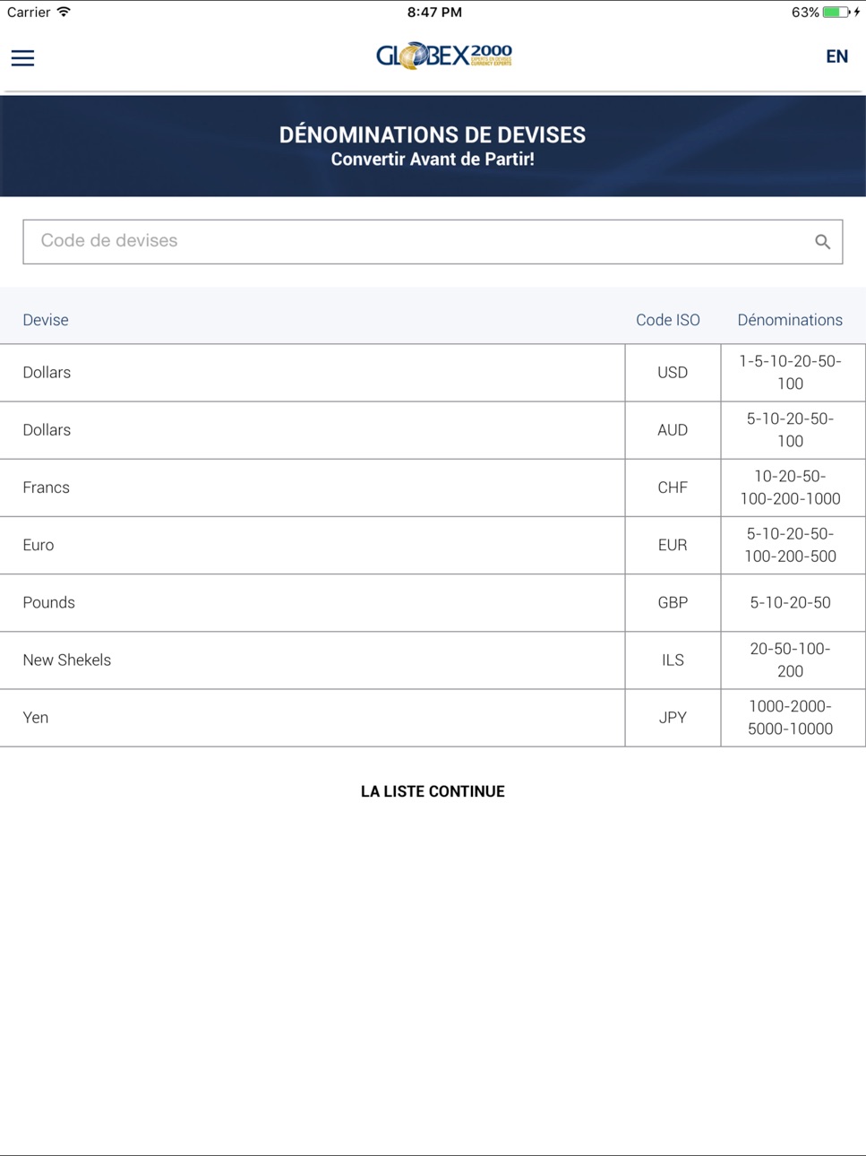The image size is (866, 1156).
Task: Click the search magnifier icon
Action: pos(822,241)
